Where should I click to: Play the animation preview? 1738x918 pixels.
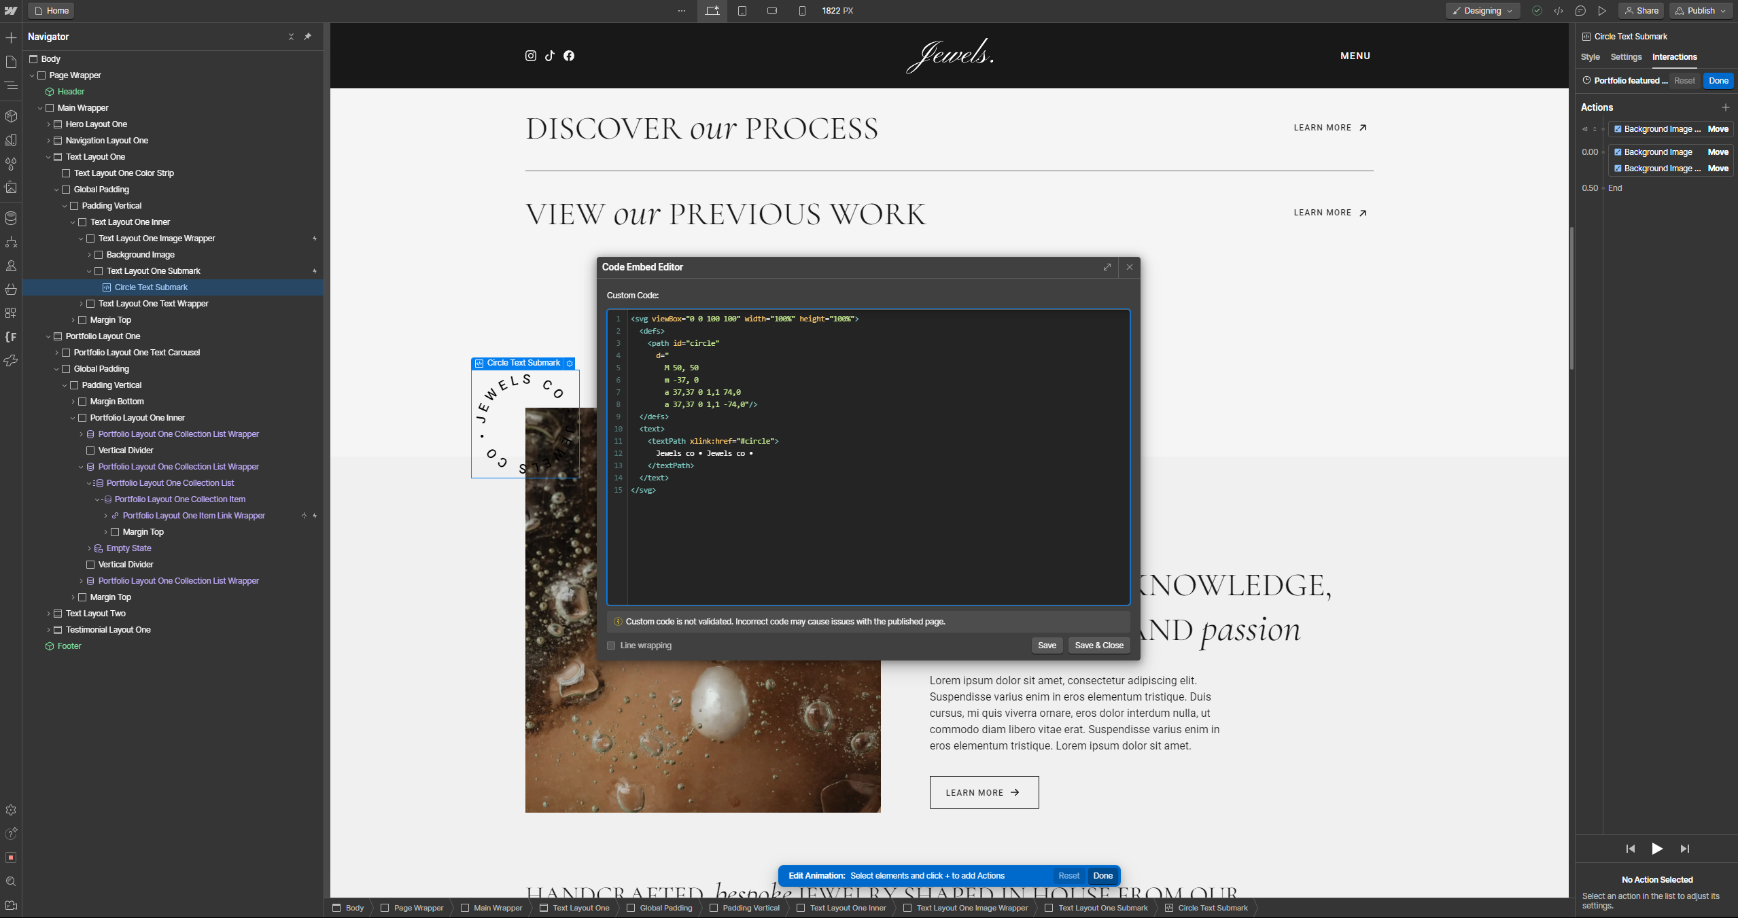click(x=1657, y=849)
